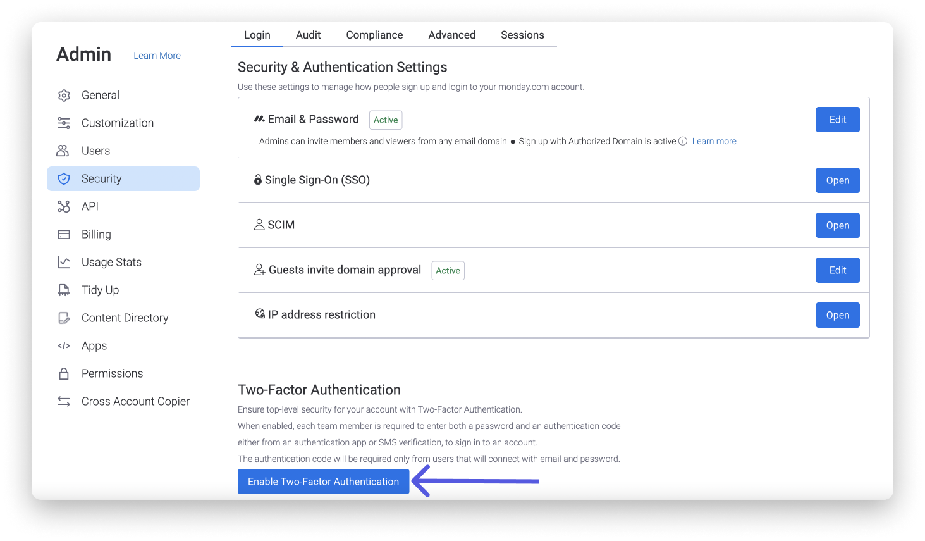Click the Authorized Domain info tooltip icon
The width and height of the screenshot is (925, 541).
coord(683,141)
